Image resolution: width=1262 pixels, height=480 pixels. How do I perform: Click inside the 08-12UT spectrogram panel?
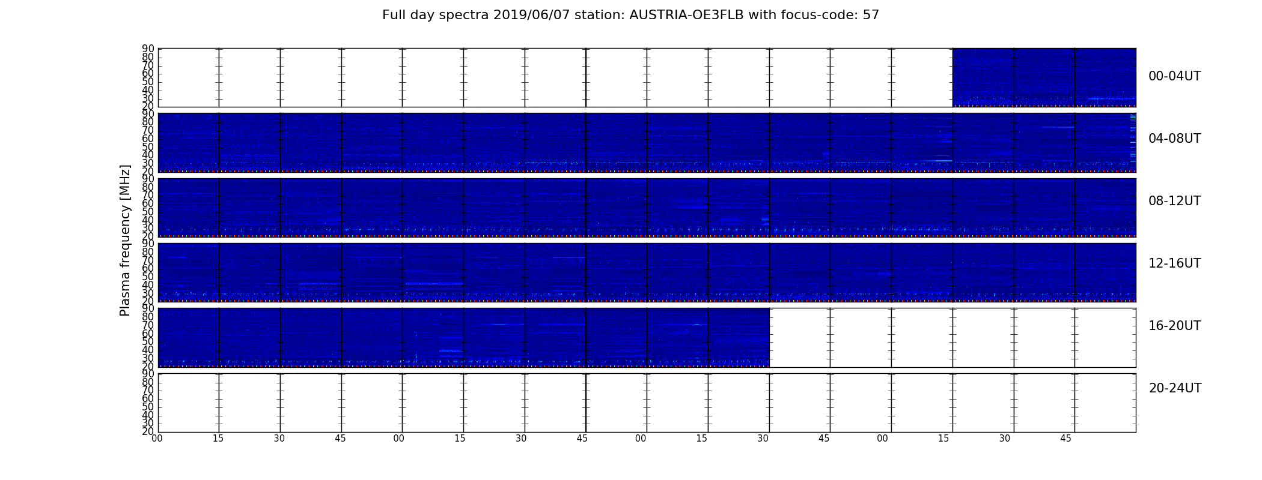point(647,208)
